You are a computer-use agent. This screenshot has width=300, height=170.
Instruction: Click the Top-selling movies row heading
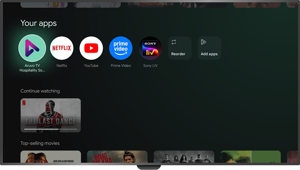40,143
